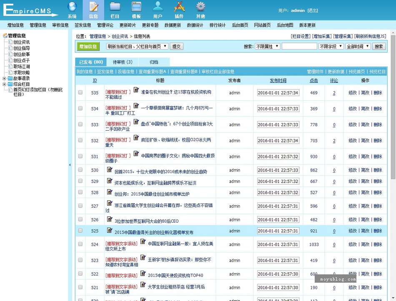This screenshot has width=396, height=301.
Task: Open the 其他 gear icon
Action: point(201,7)
